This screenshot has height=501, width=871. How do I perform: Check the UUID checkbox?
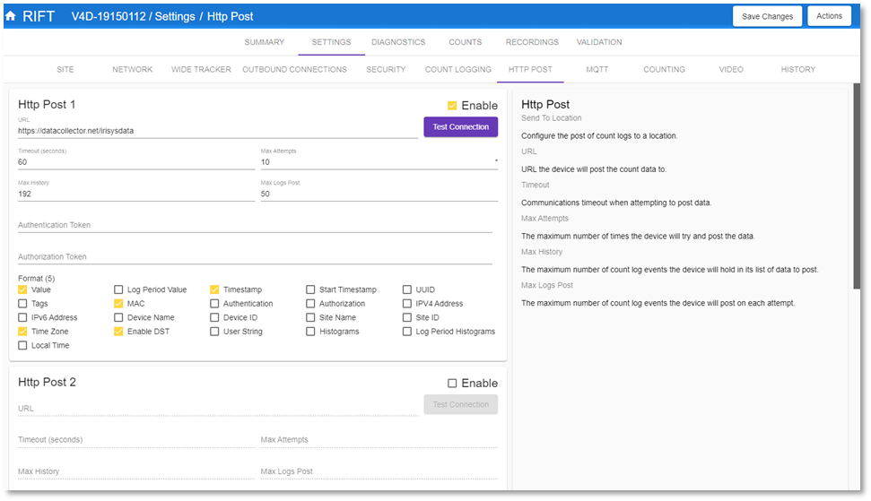coord(407,289)
